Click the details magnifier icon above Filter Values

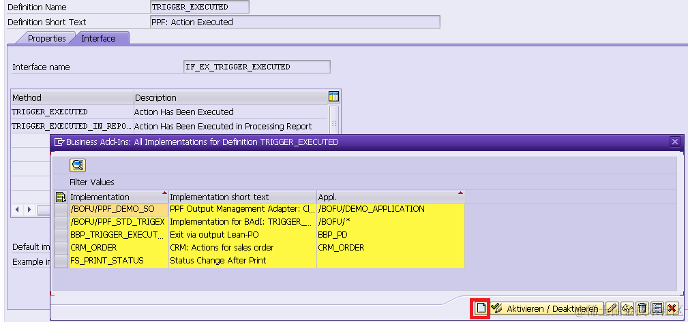coord(78,165)
